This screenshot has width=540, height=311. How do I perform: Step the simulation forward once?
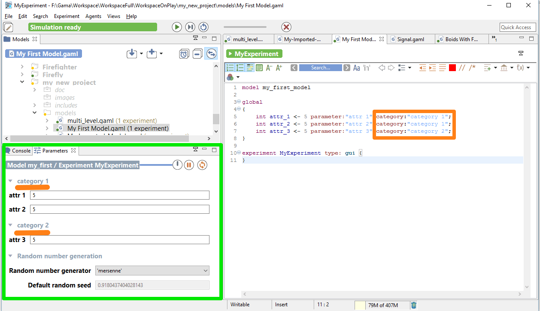pyautogui.click(x=190, y=27)
